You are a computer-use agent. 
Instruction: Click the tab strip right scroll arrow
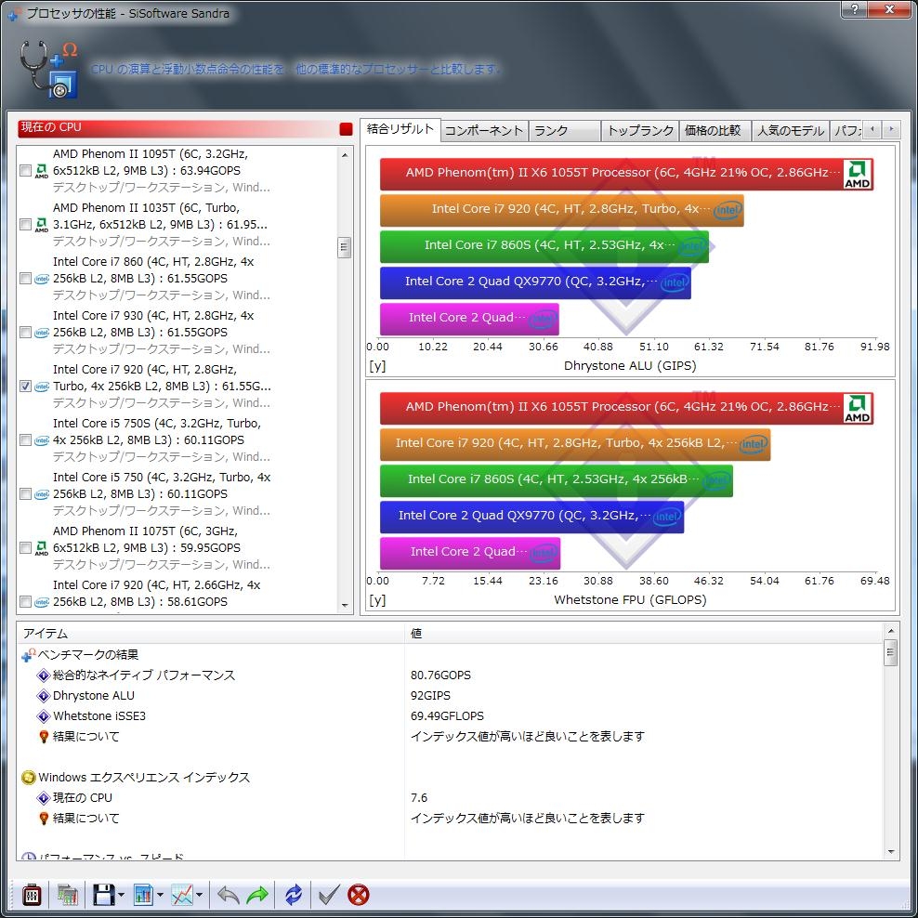coord(891,129)
